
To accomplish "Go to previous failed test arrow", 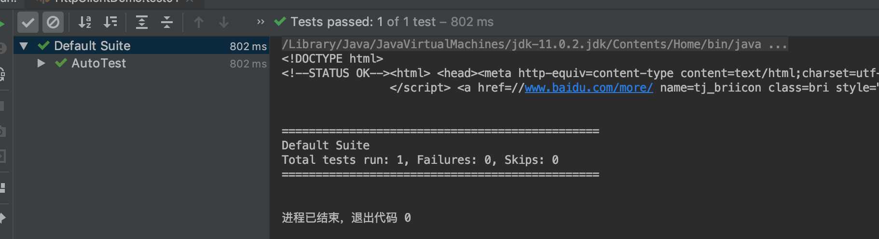I will tap(199, 22).
